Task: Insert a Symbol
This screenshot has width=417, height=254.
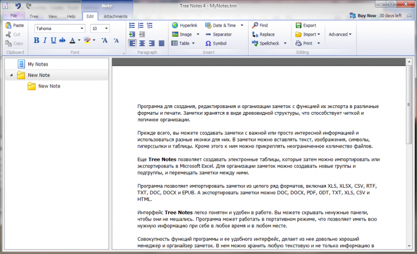Action: click(216, 43)
